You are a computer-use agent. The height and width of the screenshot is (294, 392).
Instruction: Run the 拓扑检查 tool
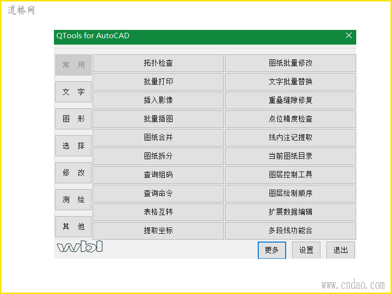tap(158, 63)
